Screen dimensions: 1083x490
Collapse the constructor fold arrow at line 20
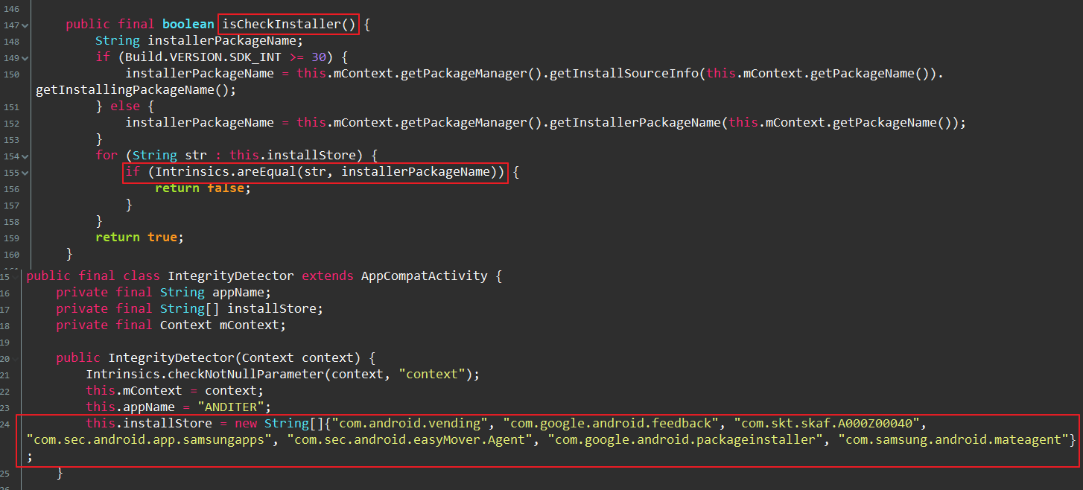(16, 359)
